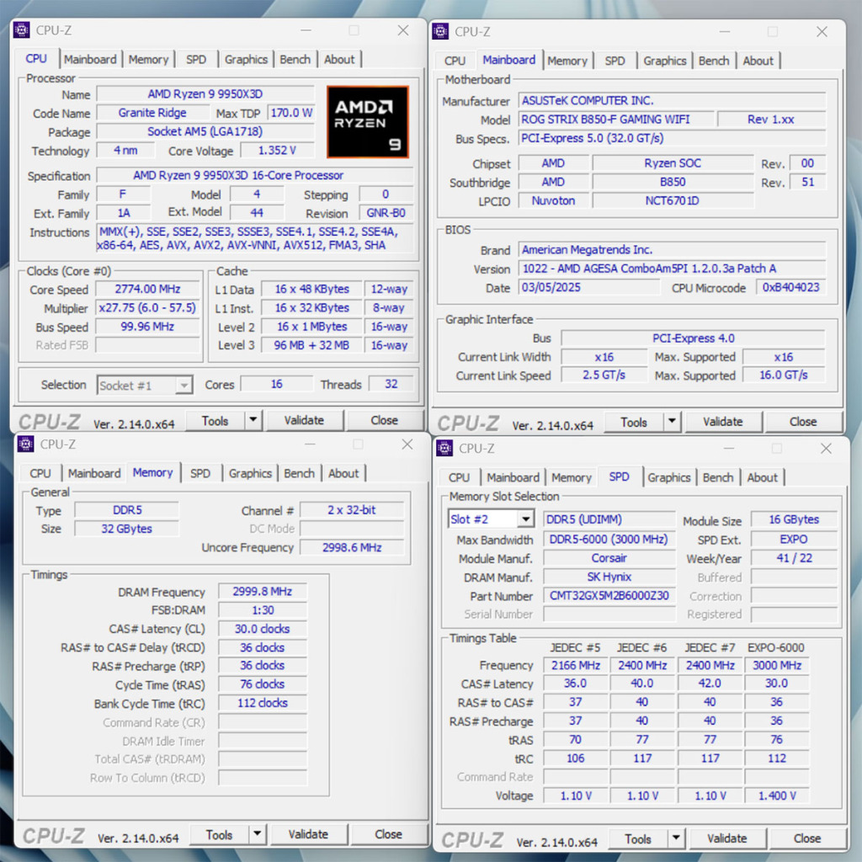Open Graphics tab in CPU window
The image size is (862, 862).
tap(246, 60)
